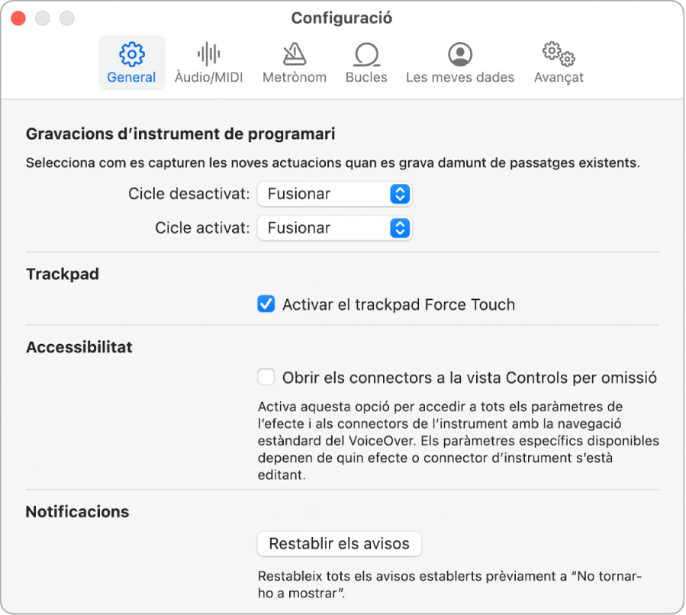The image size is (686, 615).
Task: Open the Cicle activat pop-up menu
Action: 335,228
